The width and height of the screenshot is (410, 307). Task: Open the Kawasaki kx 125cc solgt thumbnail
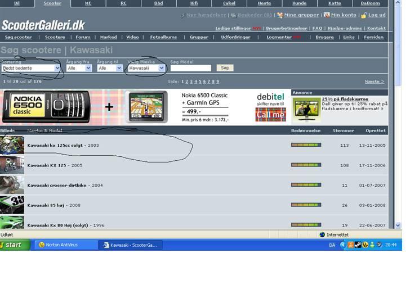(12, 145)
